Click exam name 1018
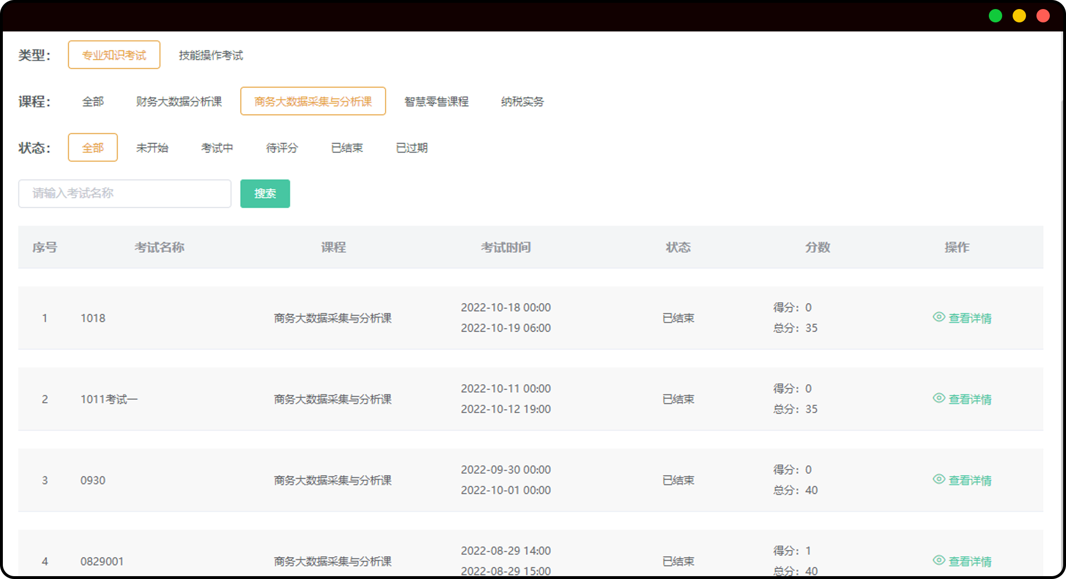 coord(93,318)
